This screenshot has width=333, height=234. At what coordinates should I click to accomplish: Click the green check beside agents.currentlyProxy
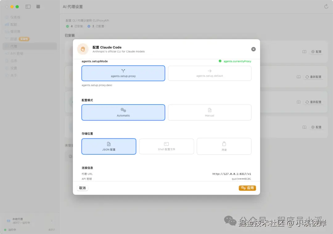click(x=220, y=61)
